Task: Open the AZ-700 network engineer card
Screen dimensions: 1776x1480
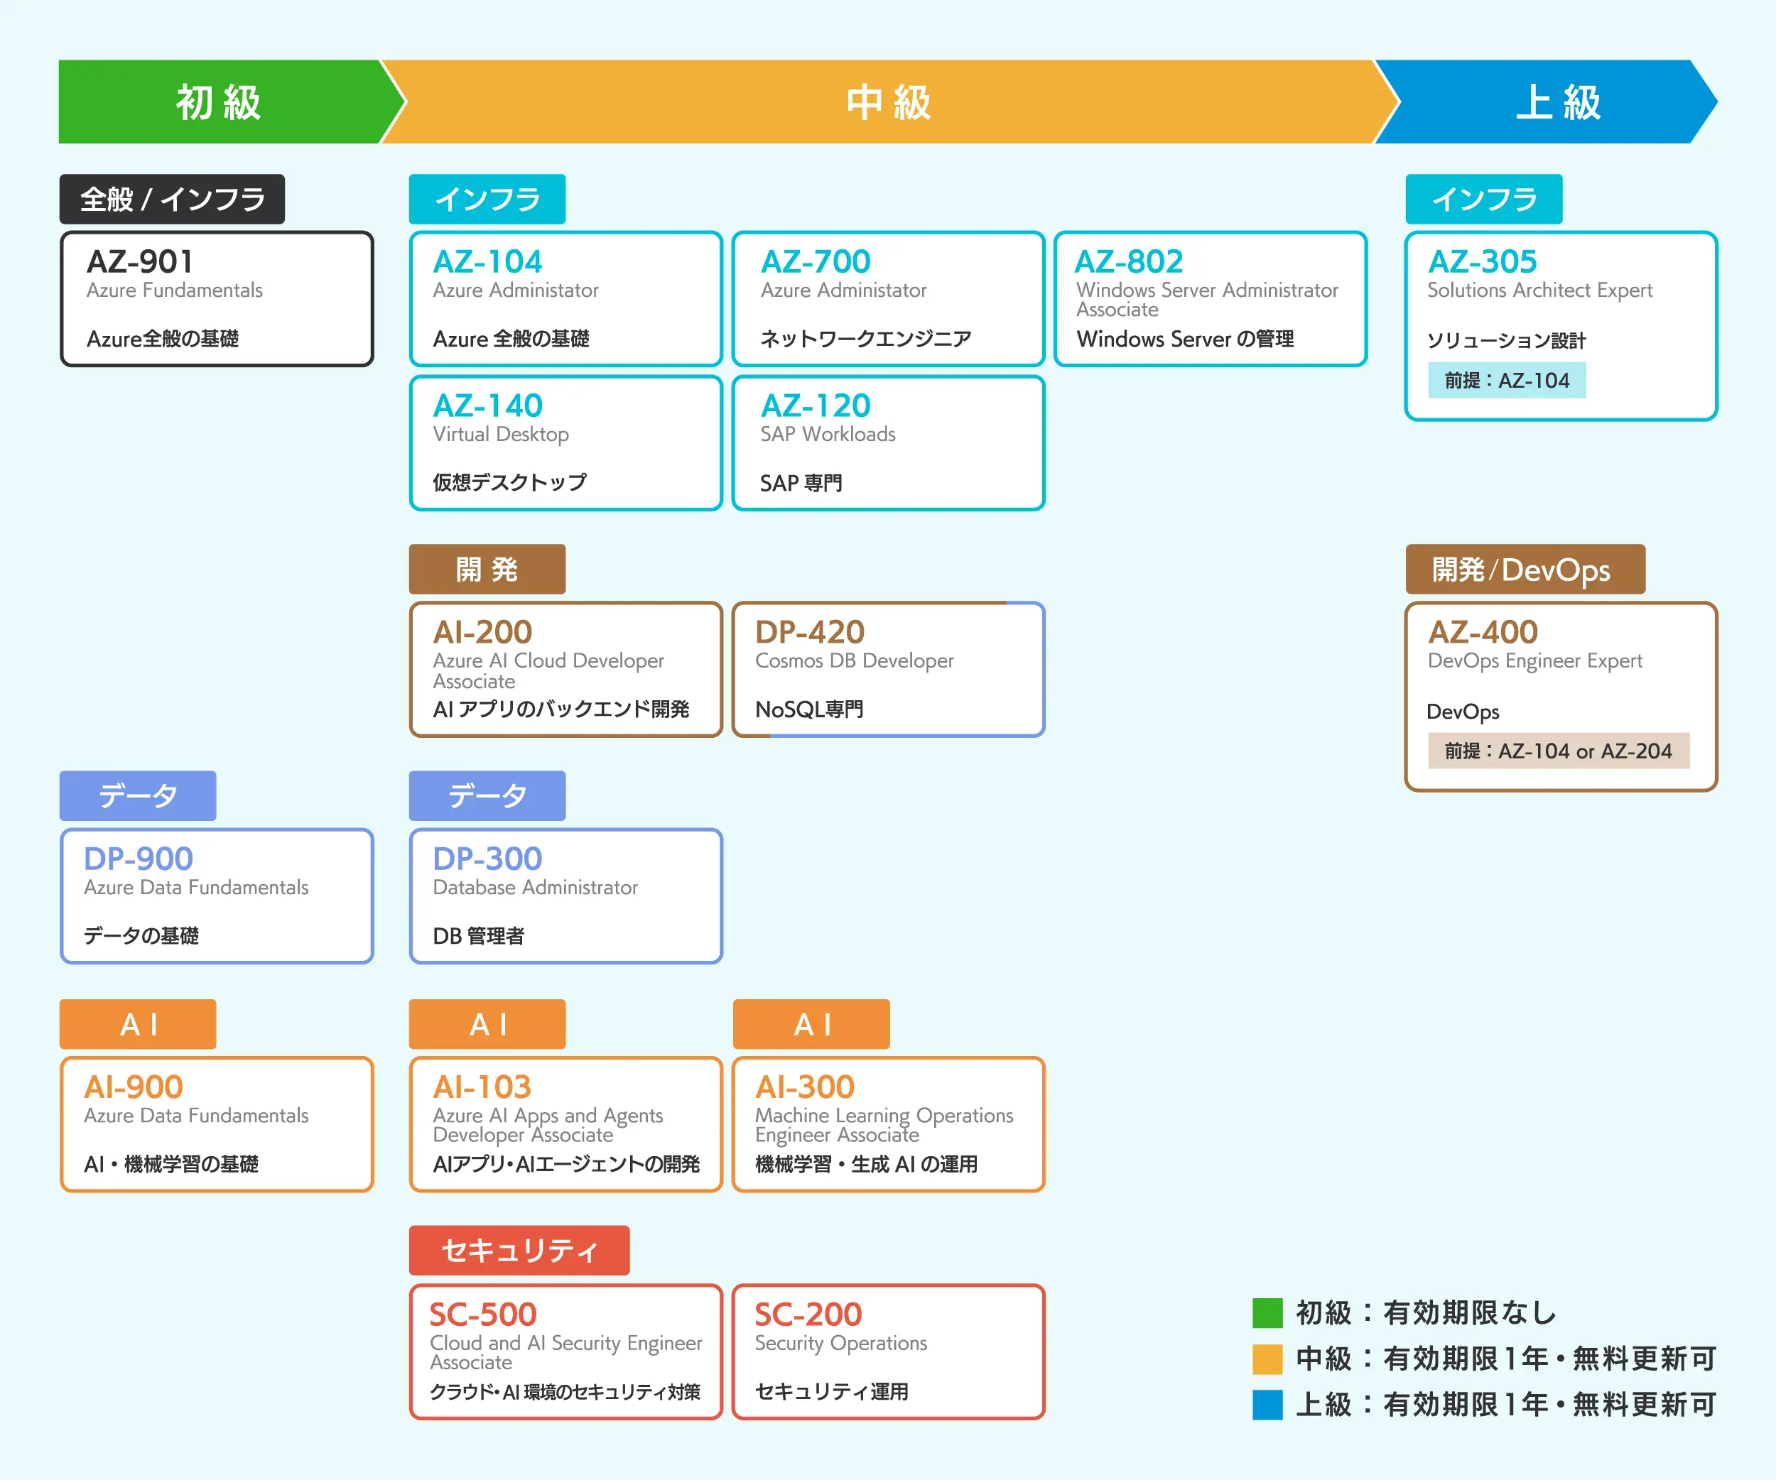Action: point(888,298)
